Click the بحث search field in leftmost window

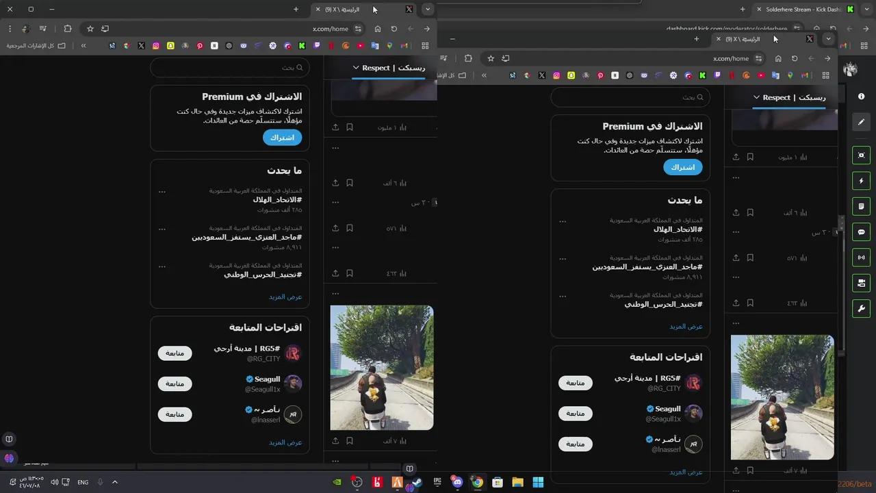click(x=229, y=67)
